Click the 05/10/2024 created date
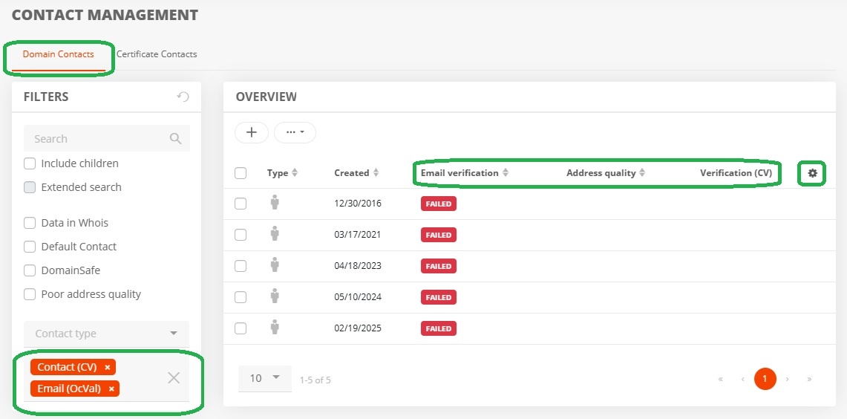847x419 pixels. tap(358, 297)
